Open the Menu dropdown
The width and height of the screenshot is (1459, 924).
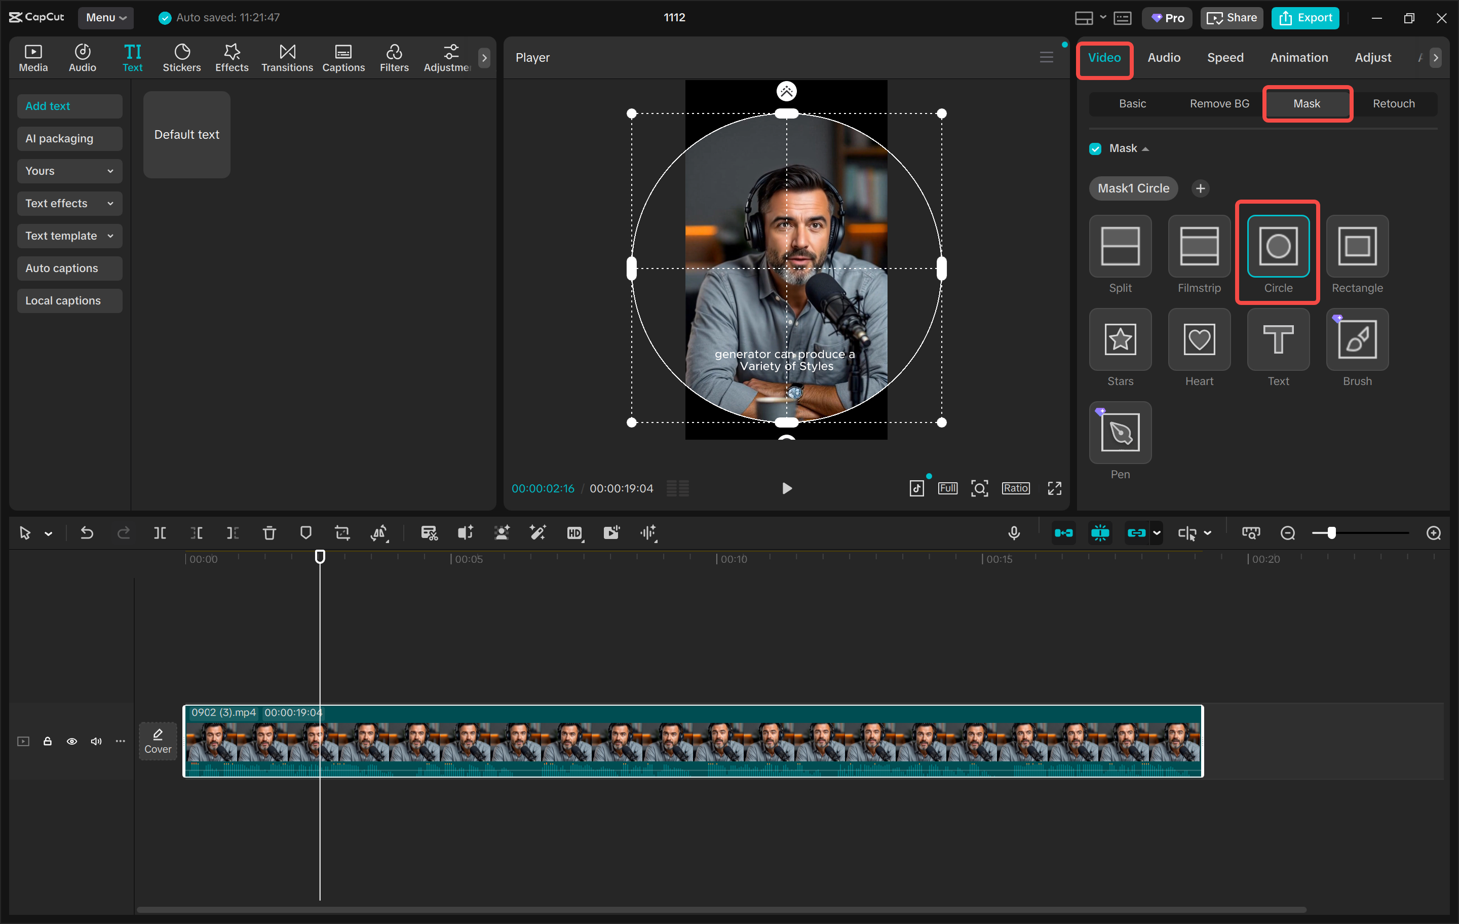(105, 18)
